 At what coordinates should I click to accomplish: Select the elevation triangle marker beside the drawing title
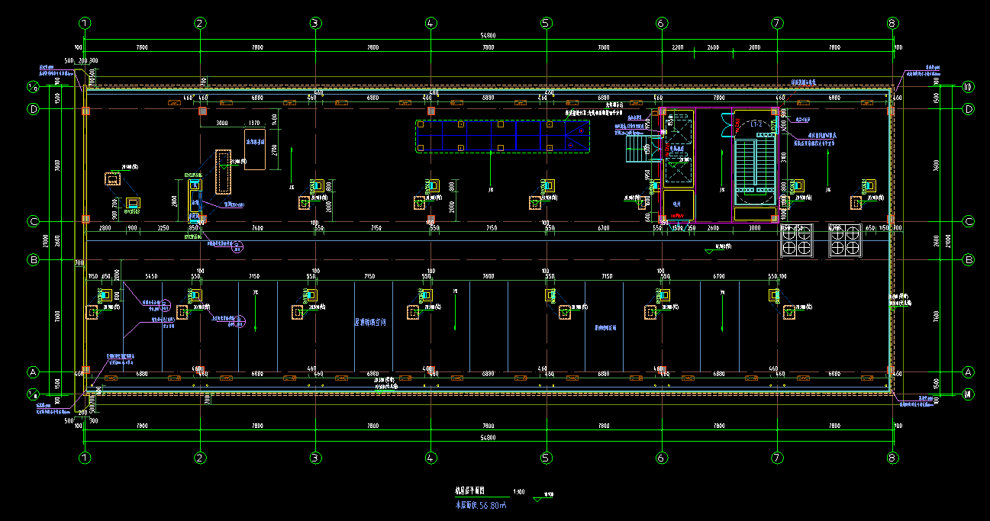click(543, 498)
